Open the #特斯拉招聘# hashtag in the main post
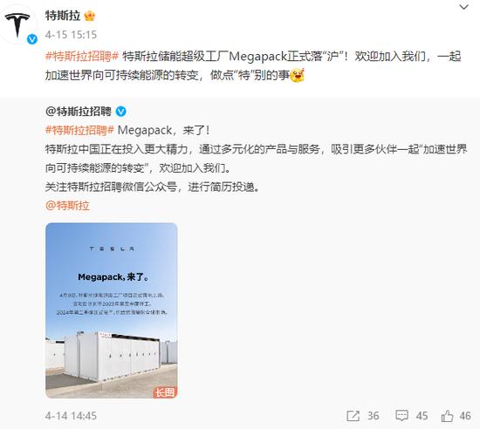The image size is (480, 429). [82, 57]
